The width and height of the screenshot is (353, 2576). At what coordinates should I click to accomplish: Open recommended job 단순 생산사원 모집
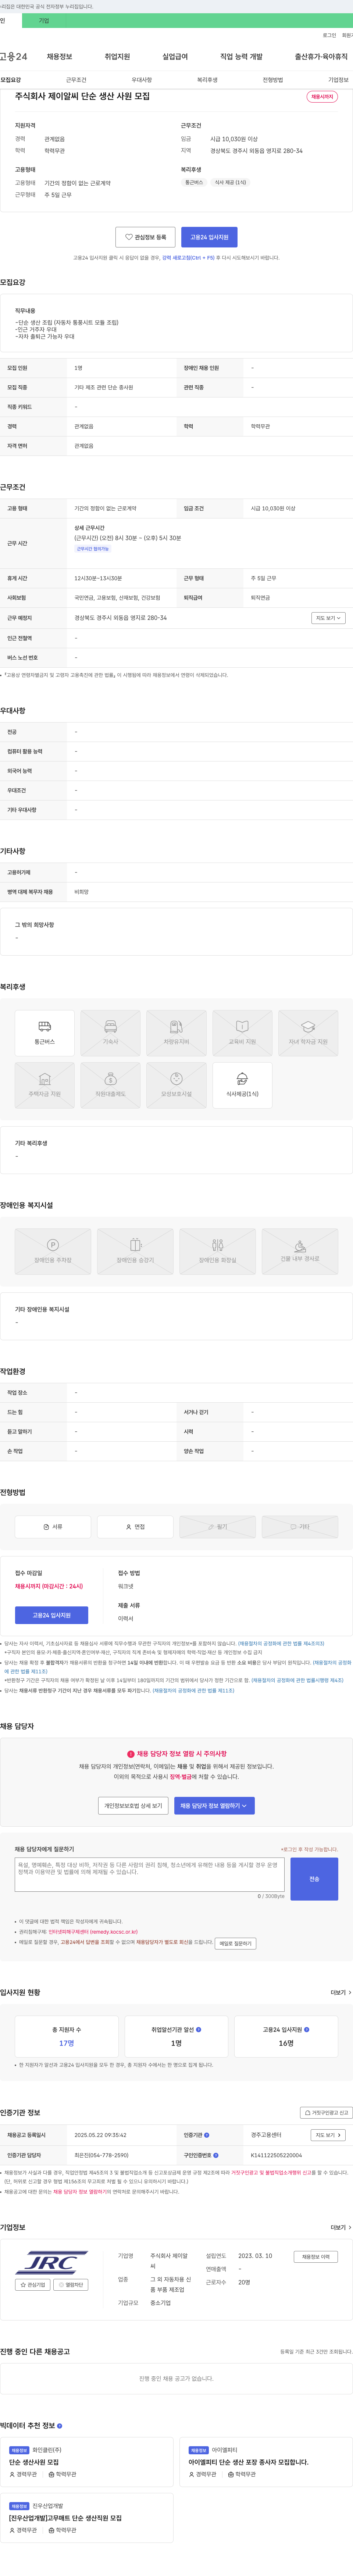point(34,2462)
